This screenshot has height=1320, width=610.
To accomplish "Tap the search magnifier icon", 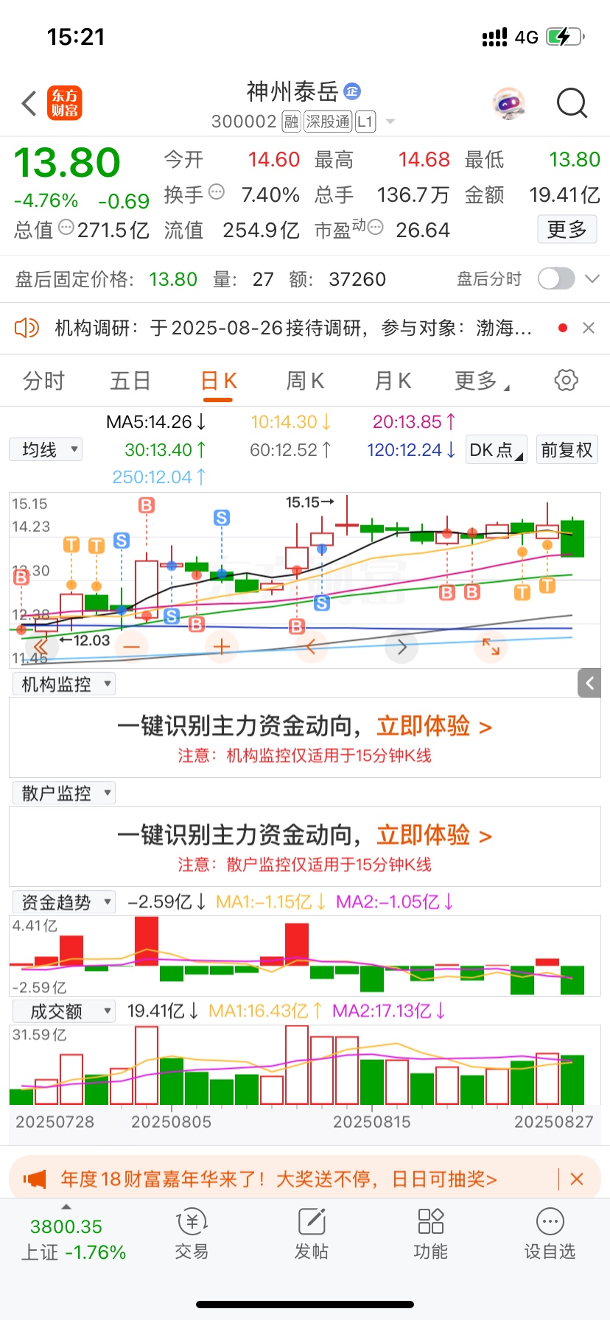I will pos(572,103).
